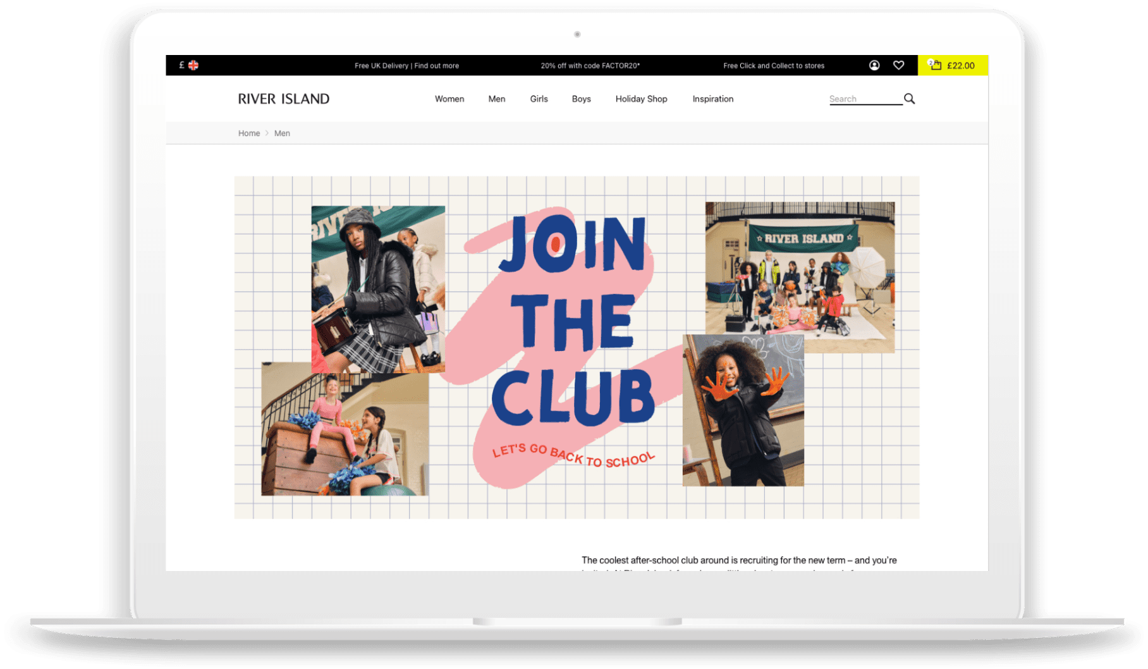Open the shopping bag showing £22.00
The height and width of the screenshot is (669, 1148).
(x=953, y=65)
